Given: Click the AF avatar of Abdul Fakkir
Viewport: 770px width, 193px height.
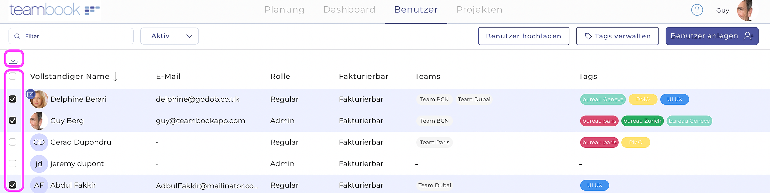Looking at the screenshot, I should [39, 185].
